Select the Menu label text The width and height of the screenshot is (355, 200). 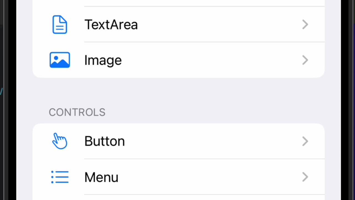pos(101,177)
